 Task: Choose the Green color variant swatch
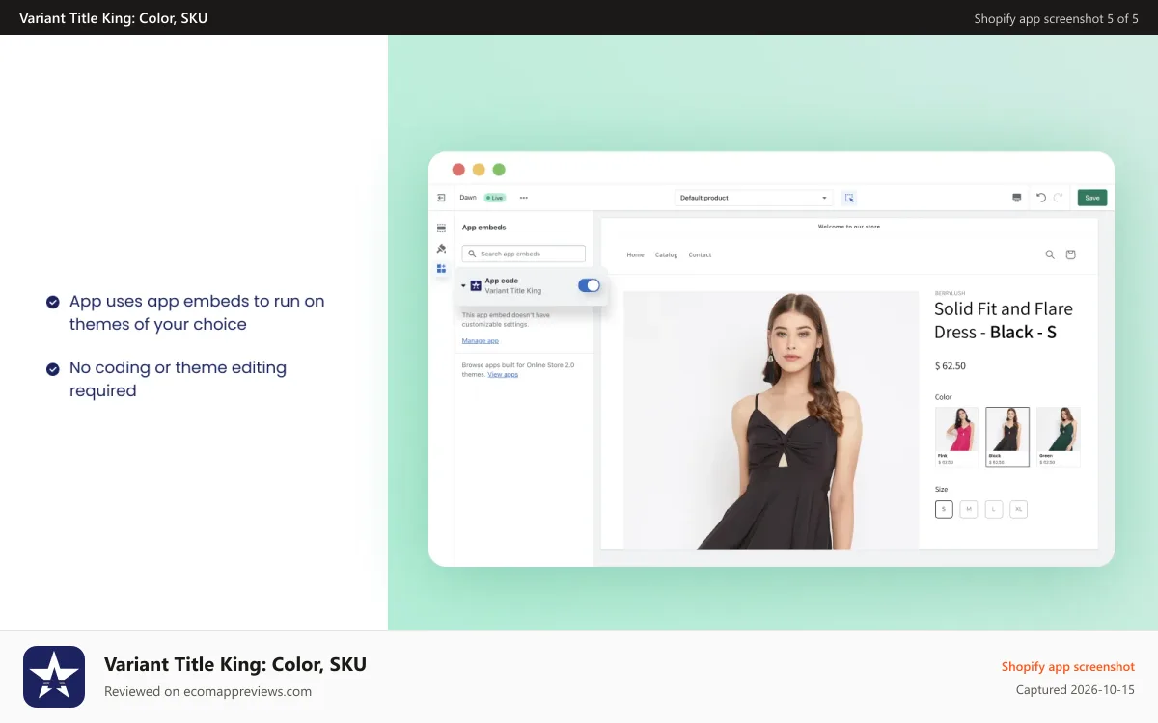click(x=1058, y=437)
